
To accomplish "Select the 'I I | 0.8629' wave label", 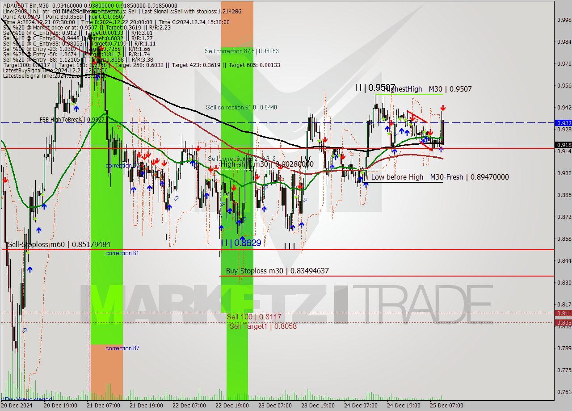I will pyautogui.click(x=241, y=243).
